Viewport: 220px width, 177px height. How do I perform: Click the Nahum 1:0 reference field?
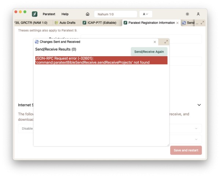point(115,14)
